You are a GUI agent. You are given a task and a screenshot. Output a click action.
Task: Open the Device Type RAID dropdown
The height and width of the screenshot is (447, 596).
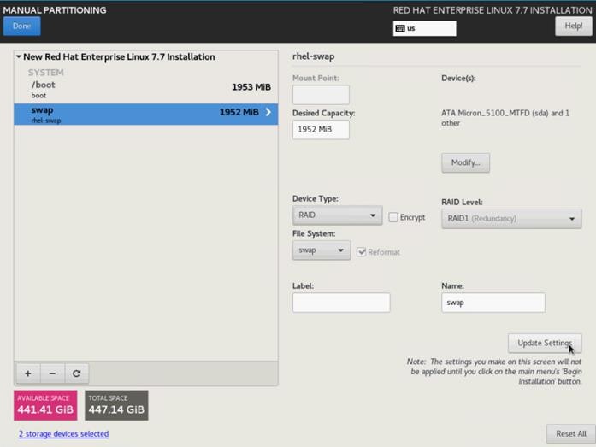pos(337,215)
